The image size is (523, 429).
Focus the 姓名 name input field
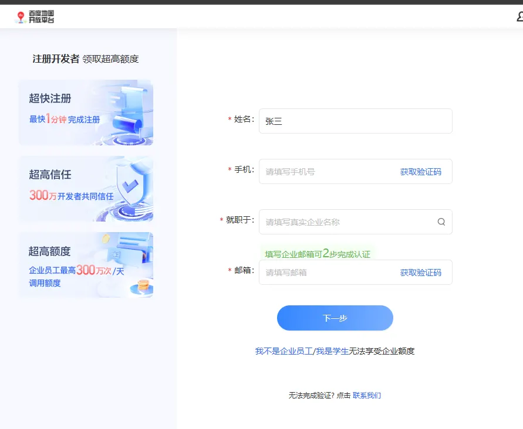tap(356, 121)
